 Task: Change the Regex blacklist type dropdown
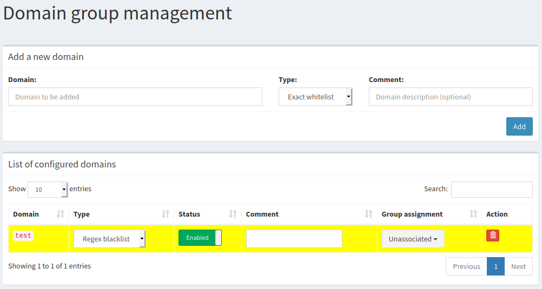(x=109, y=239)
